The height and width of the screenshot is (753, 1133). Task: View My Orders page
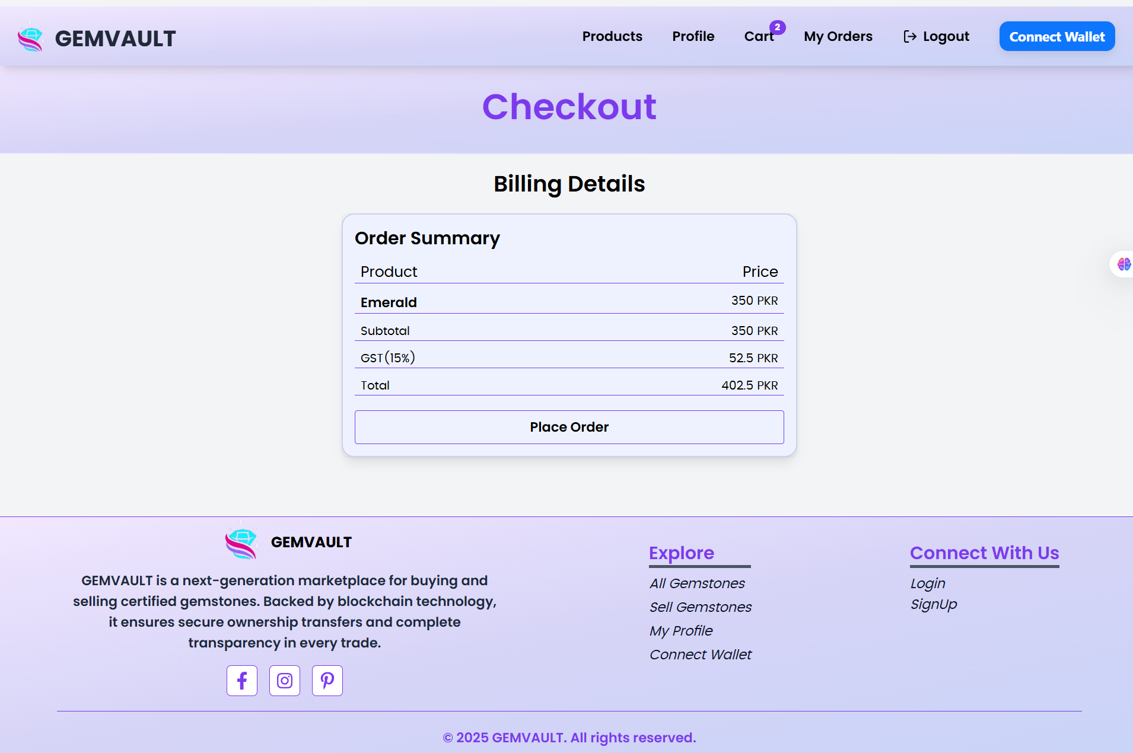(x=838, y=37)
